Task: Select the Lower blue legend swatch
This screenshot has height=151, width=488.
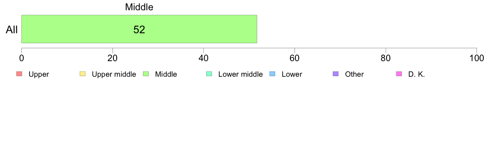Action: (273, 74)
